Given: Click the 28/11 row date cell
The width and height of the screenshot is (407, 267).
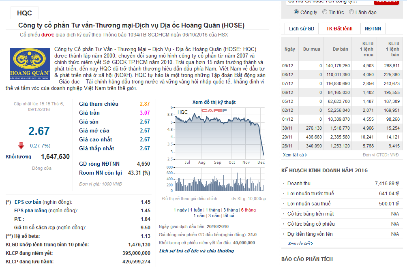Looking at the screenshot, I should tap(287, 146).
